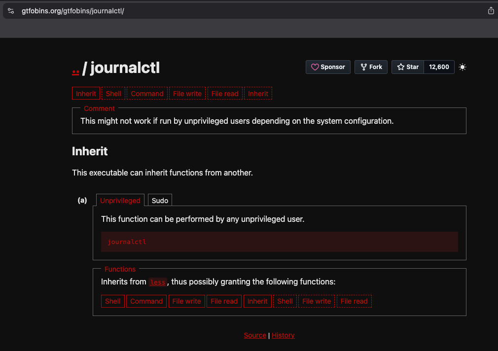Switch to the Sudo tab

(x=160, y=200)
